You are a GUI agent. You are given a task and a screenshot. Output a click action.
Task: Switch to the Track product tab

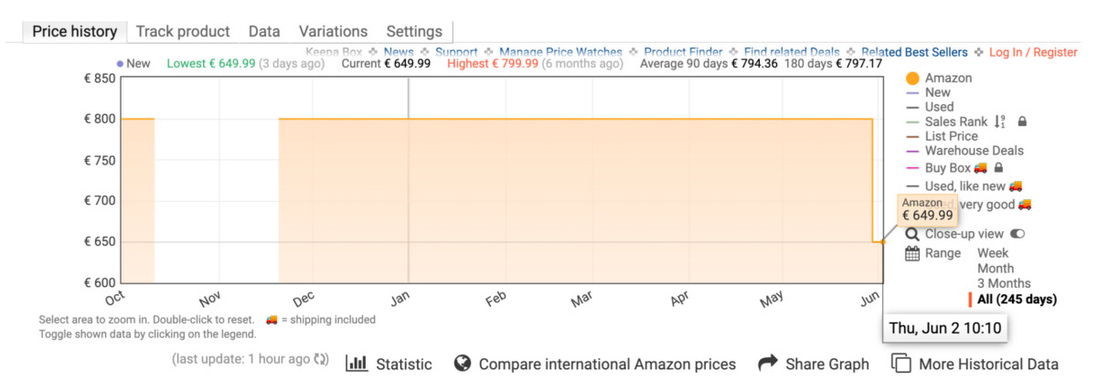[x=183, y=31]
